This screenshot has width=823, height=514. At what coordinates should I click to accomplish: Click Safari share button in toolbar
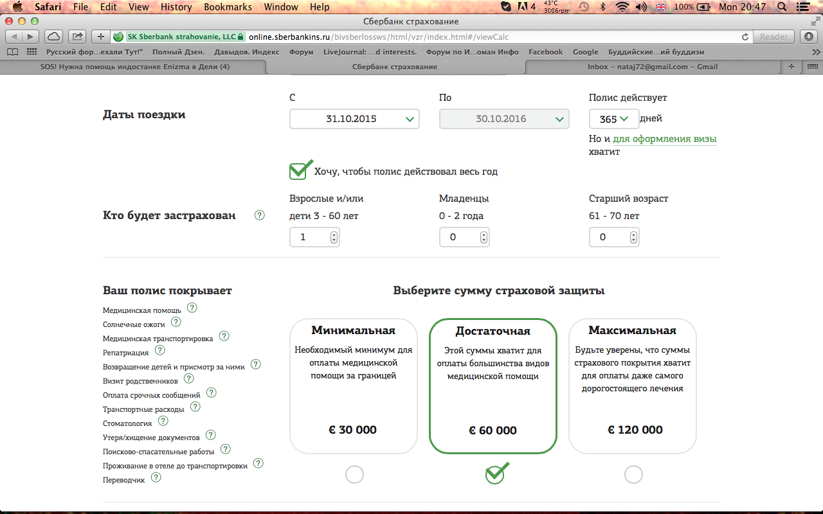click(x=77, y=37)
